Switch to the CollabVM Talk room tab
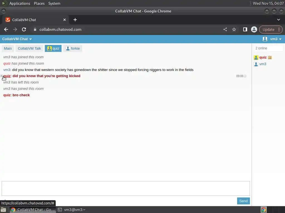Screen dimensions: 285x213 (x=30, y=48)
